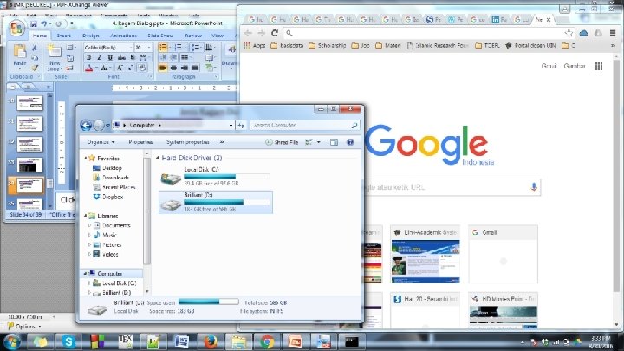Screen dimensions: 624x351
Task: Clear all formatting in PowerPoint font group
Action: pyautogui.click(x=141, y=68)
